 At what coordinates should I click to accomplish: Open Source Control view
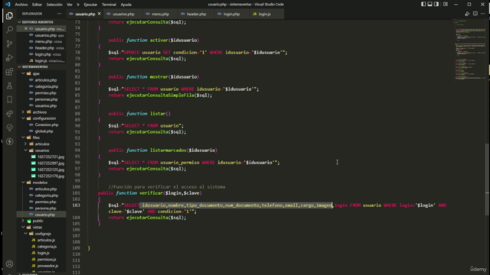point(9,44)
